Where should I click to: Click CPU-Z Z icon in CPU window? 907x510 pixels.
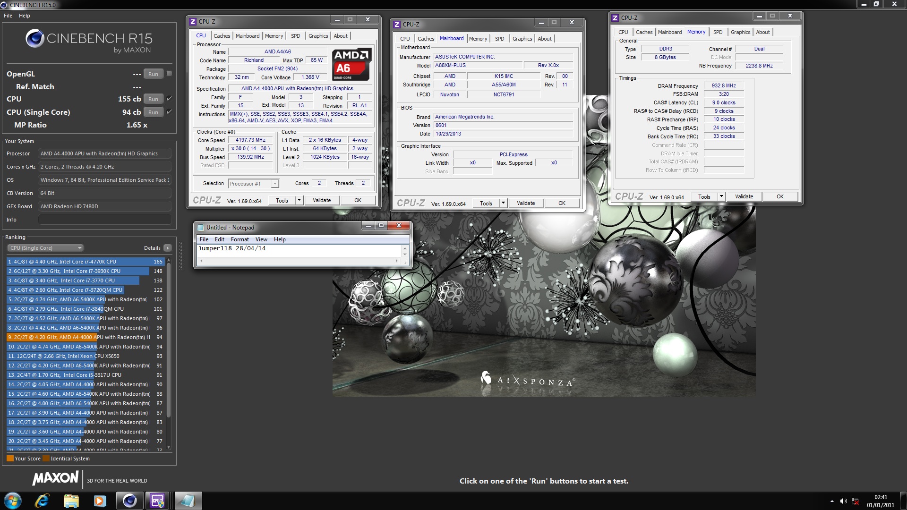click(192, 22)
